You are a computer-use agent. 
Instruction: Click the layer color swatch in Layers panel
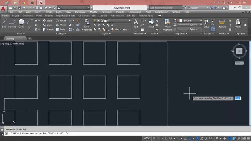point(105,21)
